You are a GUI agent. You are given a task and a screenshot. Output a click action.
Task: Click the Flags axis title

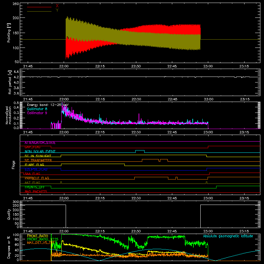pyautogui.click(x=14, y=165)
